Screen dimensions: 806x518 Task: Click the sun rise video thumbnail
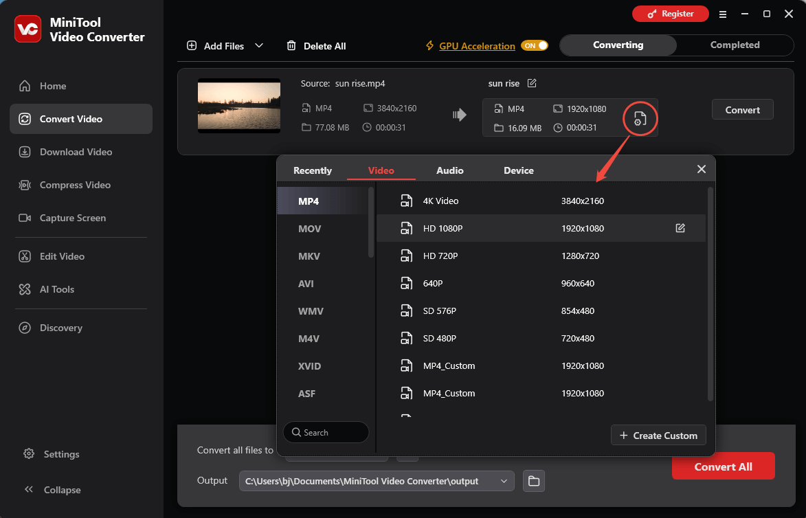pyautogui.click(x=239, y=106)
